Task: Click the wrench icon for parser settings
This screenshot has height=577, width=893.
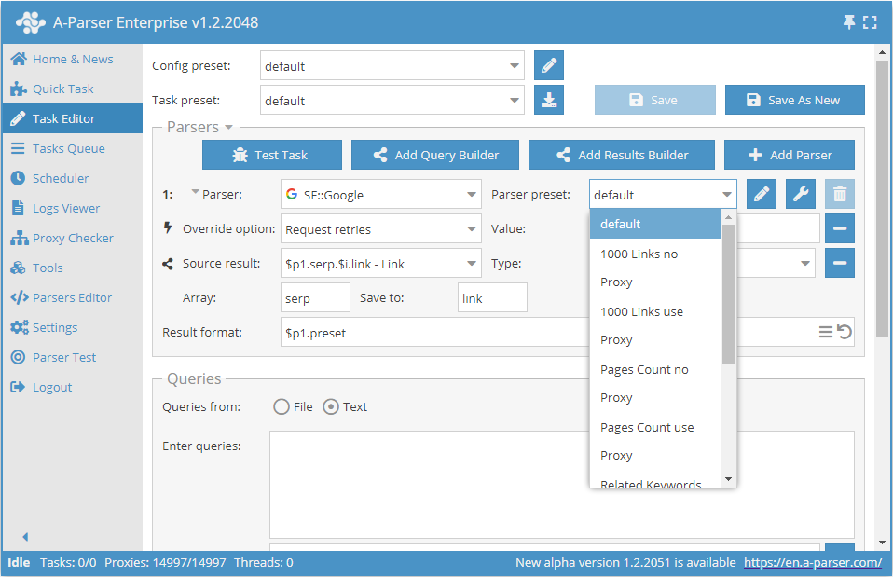Action: click(x=801, y=194)
